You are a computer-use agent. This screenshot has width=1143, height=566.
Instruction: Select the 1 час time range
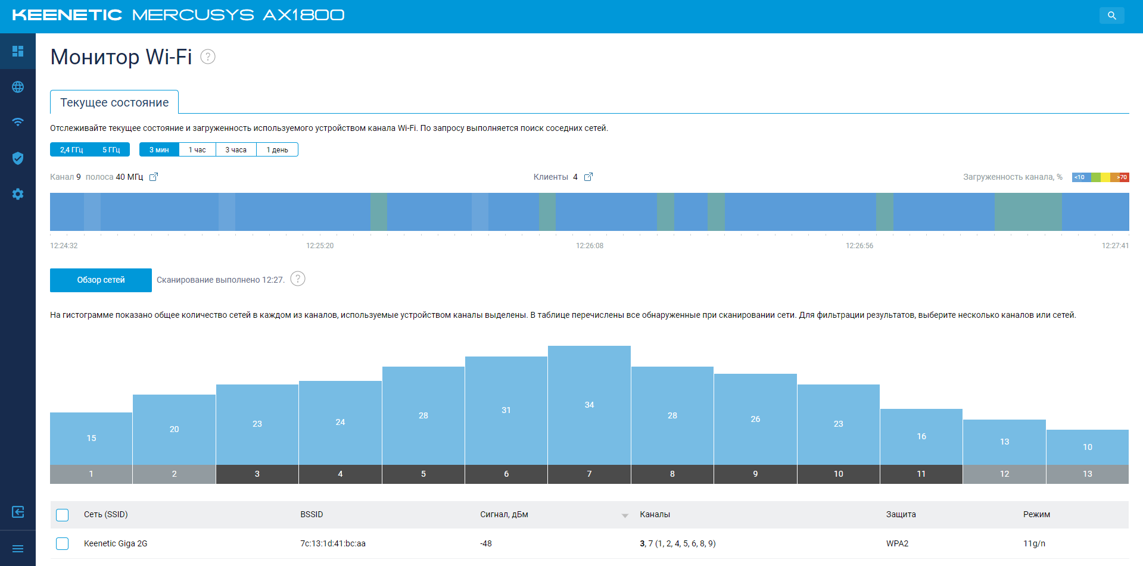click(x=197, y=149)
